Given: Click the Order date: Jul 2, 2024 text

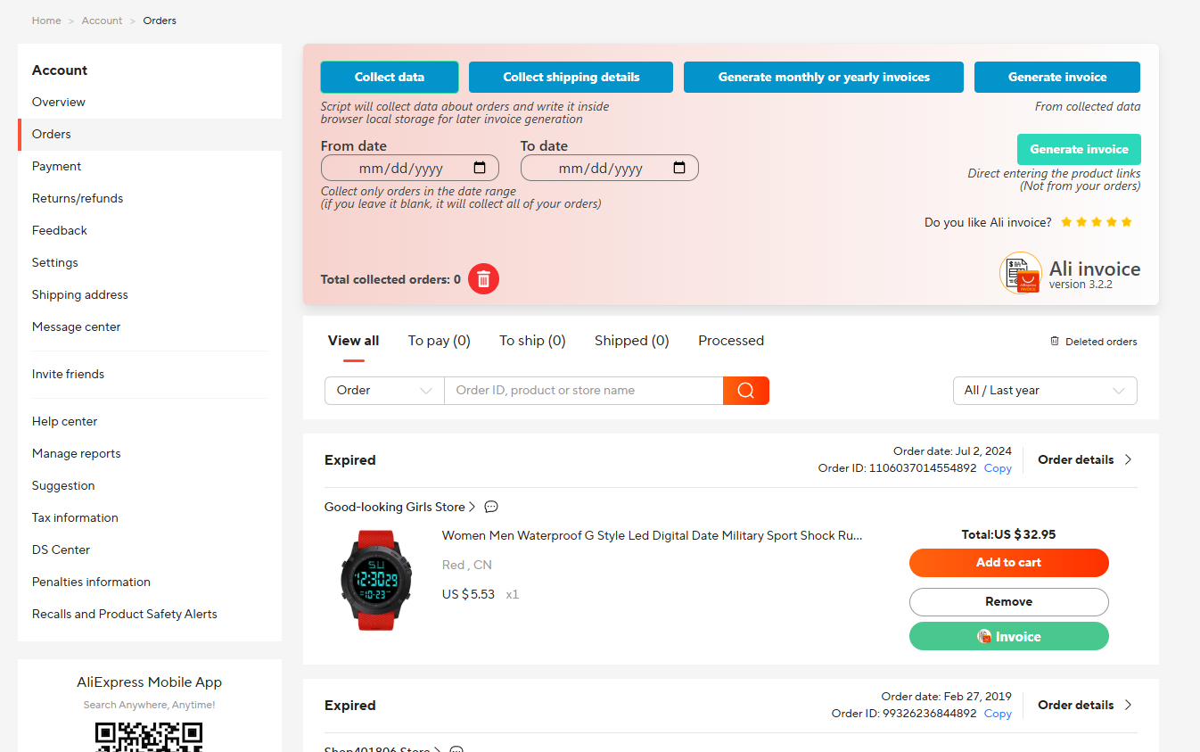Looking at the screenshot, I should point(952,451).
